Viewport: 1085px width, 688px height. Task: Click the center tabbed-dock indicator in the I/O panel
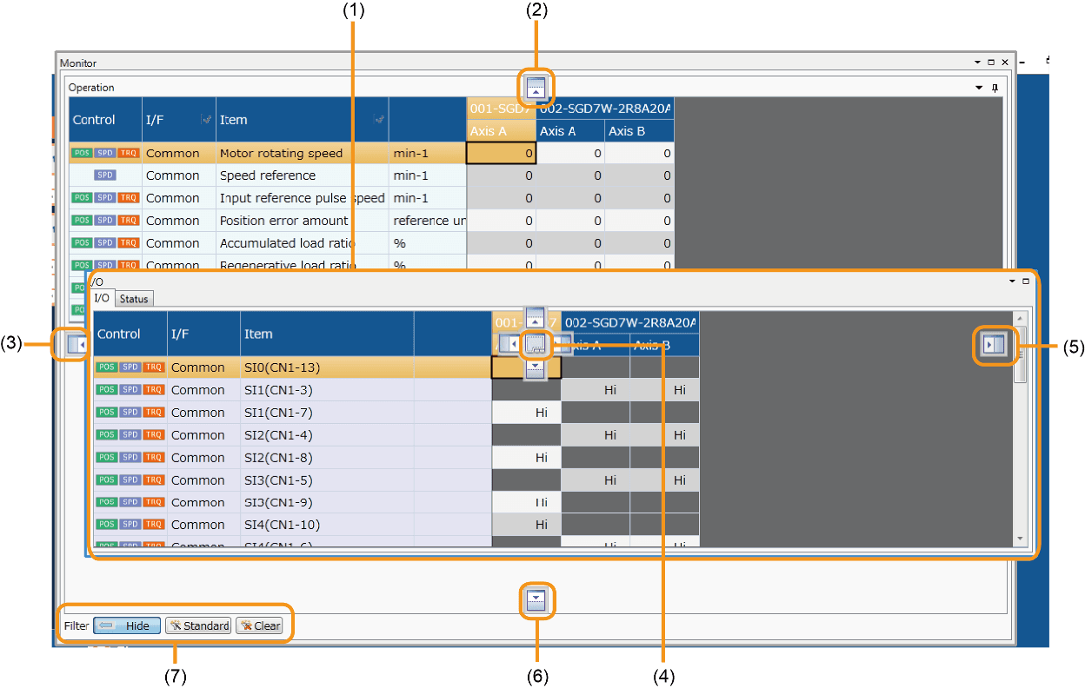click(x=536, y=344)
